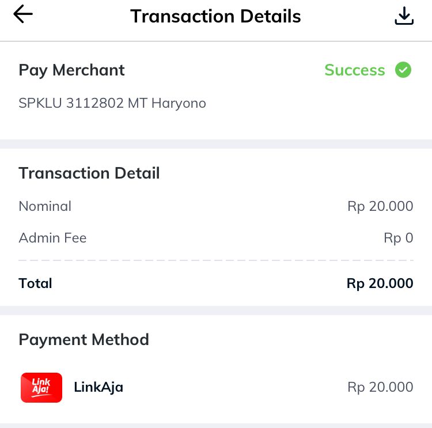Tap the Payment Method heading

(x=84, y=339)
